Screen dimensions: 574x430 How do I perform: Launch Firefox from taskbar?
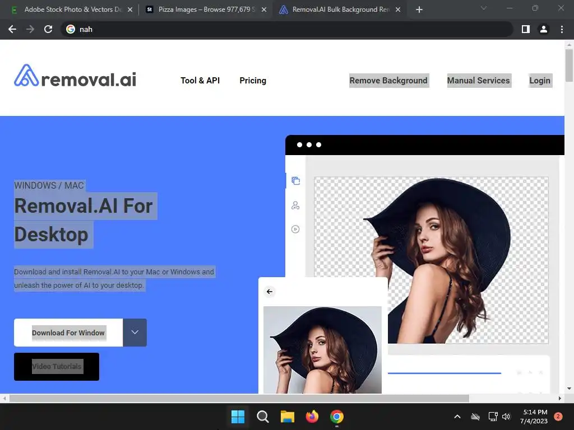coord(312,417)
